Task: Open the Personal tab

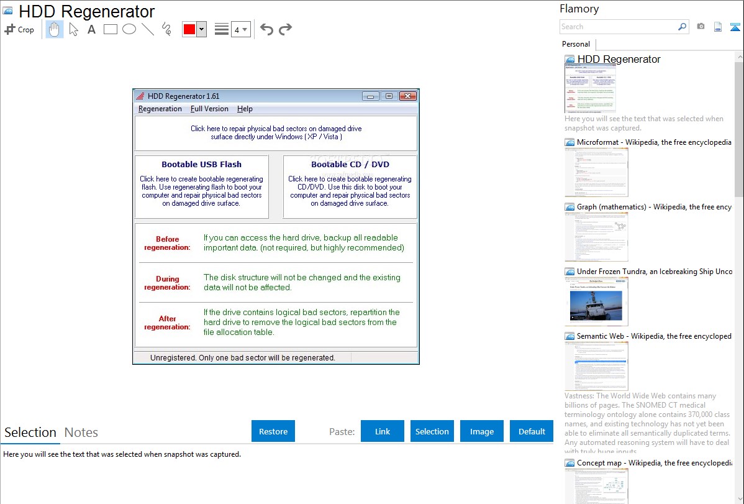Action: point(576,44)
